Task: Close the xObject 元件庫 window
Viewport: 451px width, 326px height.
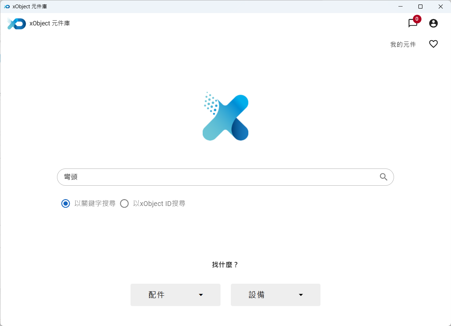Action: (x=440, y=7)
